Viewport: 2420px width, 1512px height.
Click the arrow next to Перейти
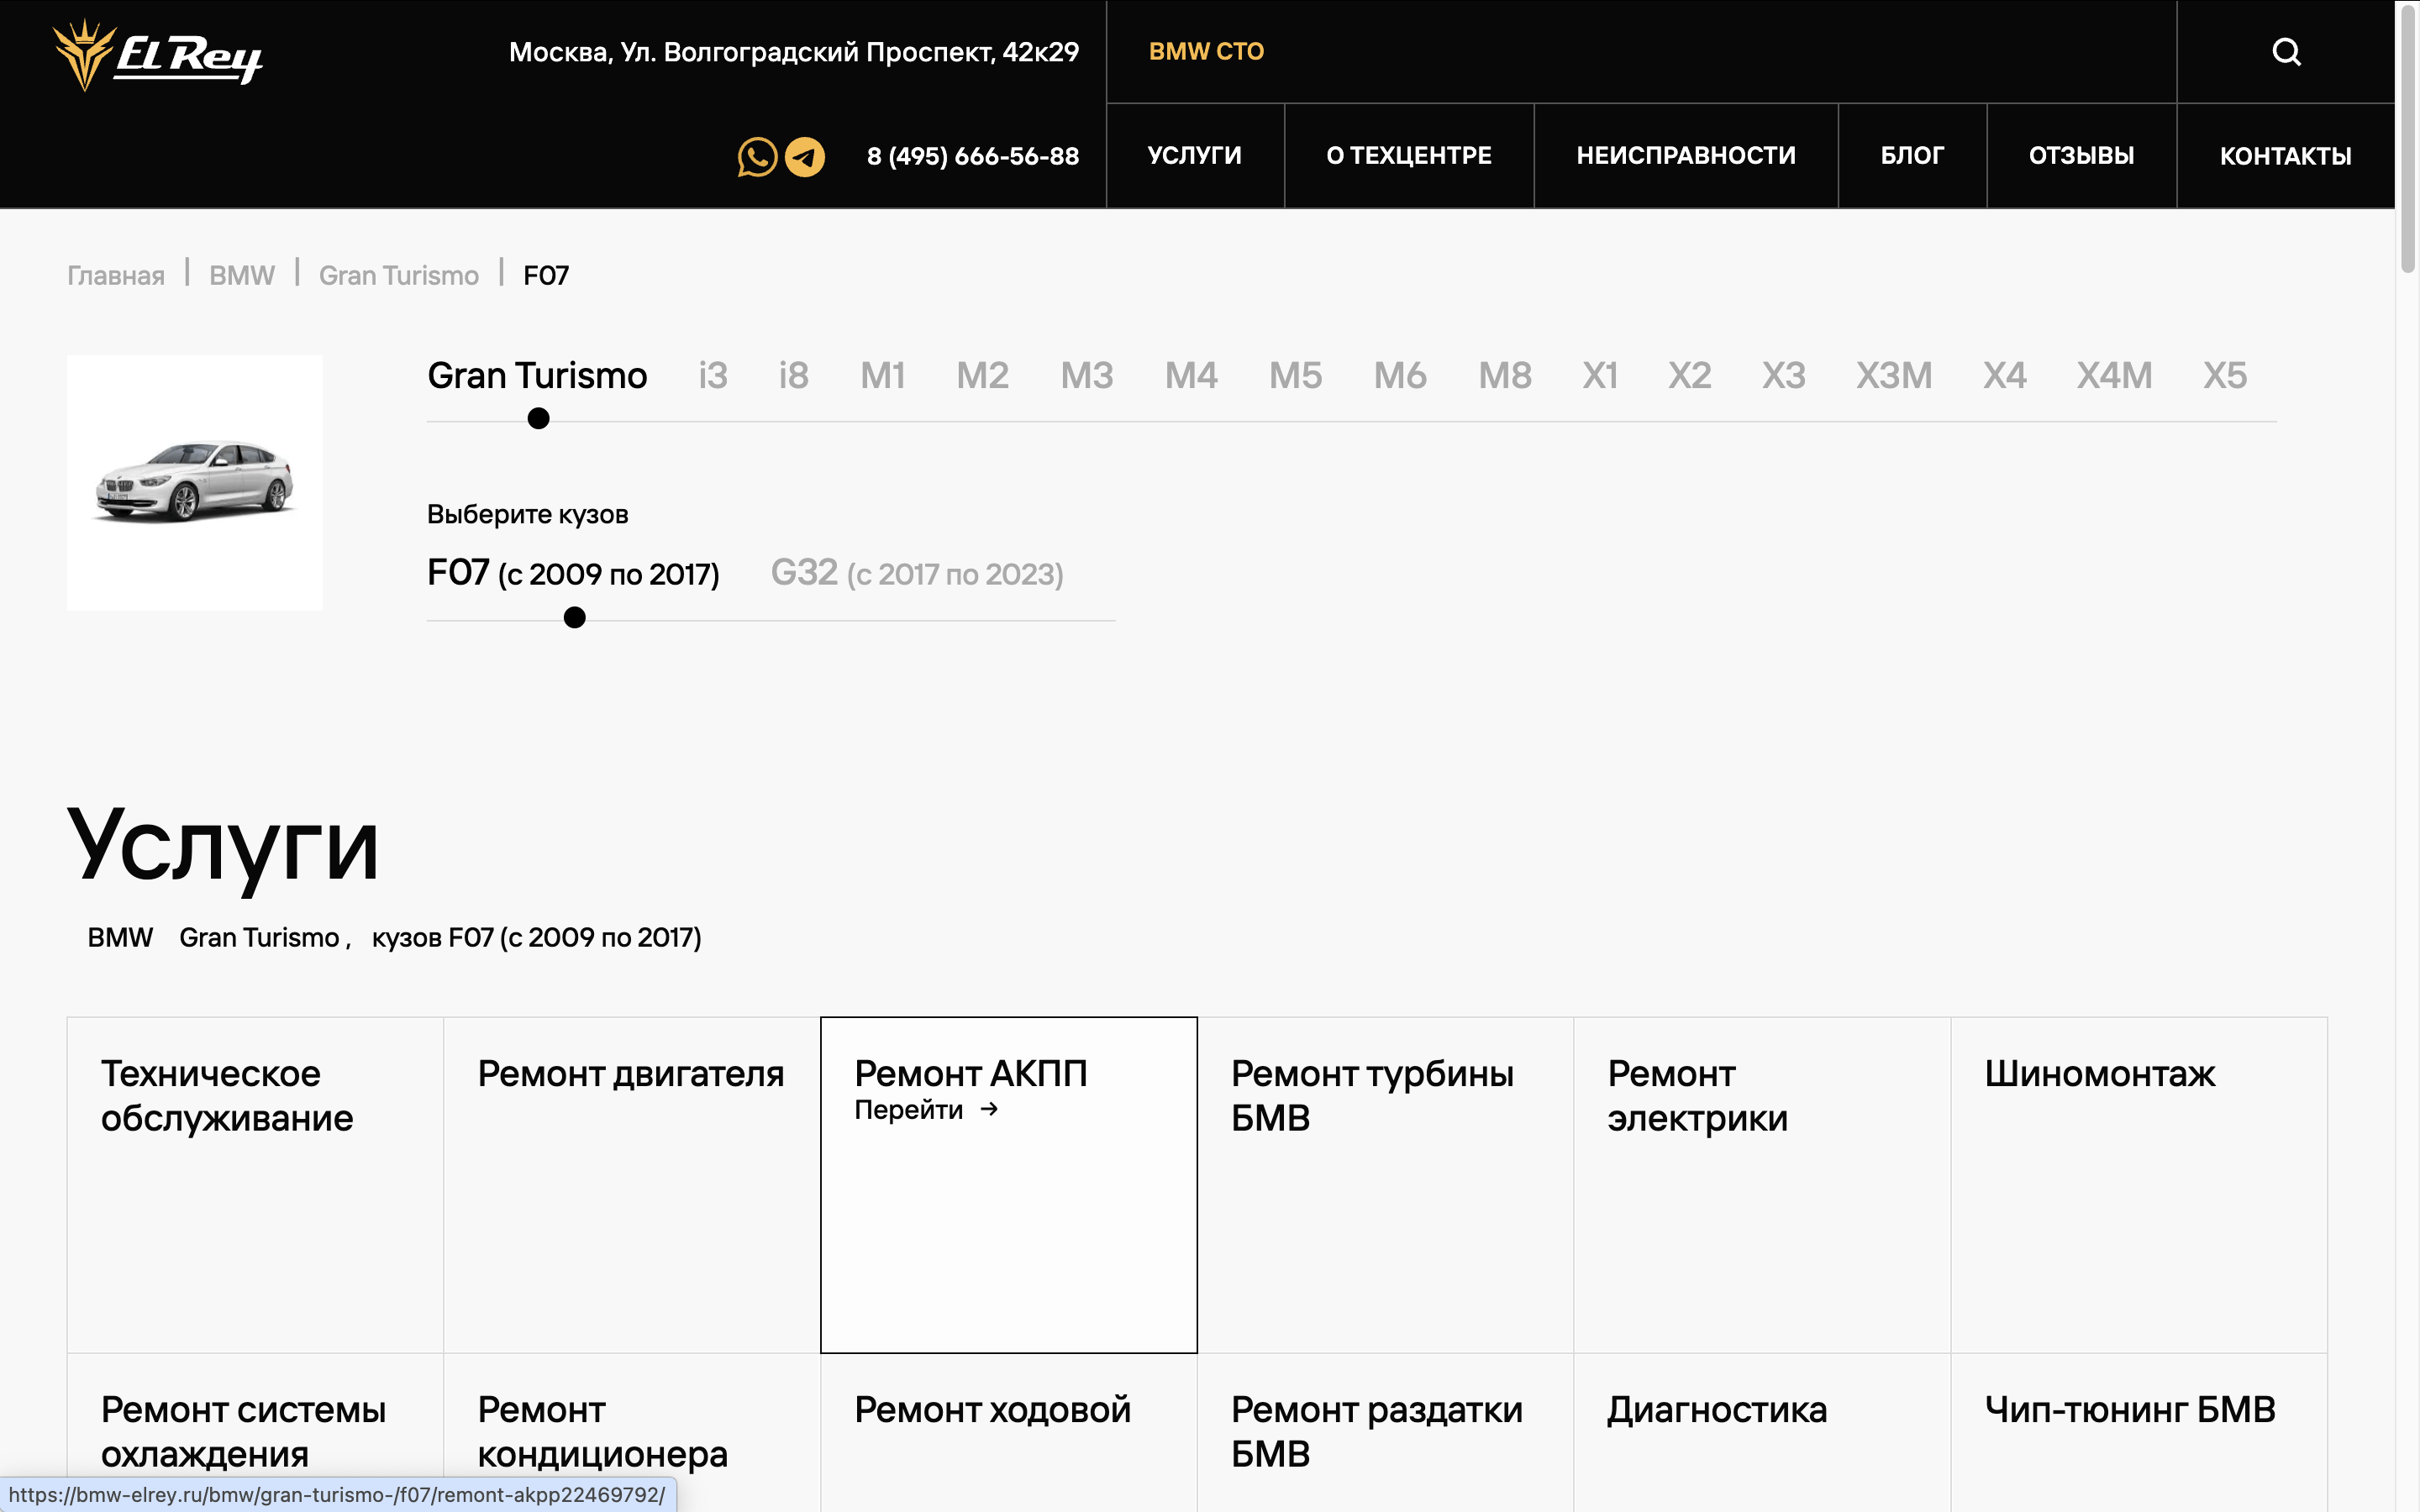[989, 1109]
